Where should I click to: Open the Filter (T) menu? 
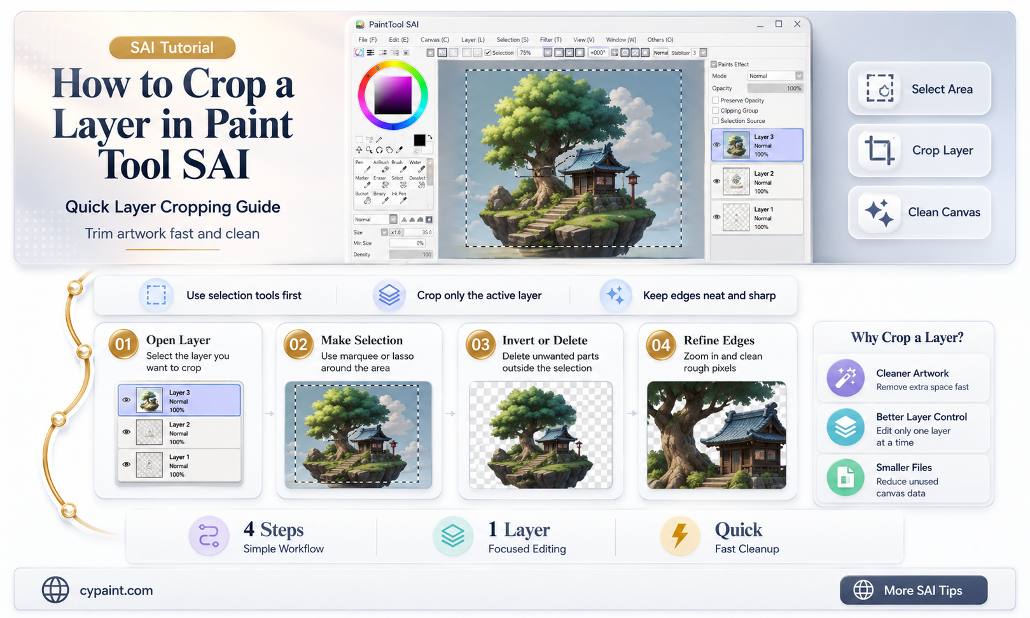pyautogui.click(x=550, y=39)
